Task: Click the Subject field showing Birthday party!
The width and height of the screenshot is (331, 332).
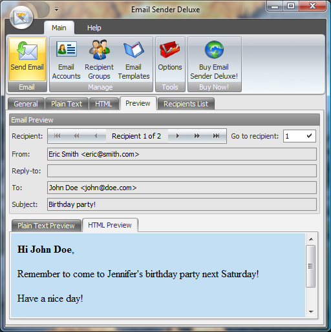Action: click(182, 204)
